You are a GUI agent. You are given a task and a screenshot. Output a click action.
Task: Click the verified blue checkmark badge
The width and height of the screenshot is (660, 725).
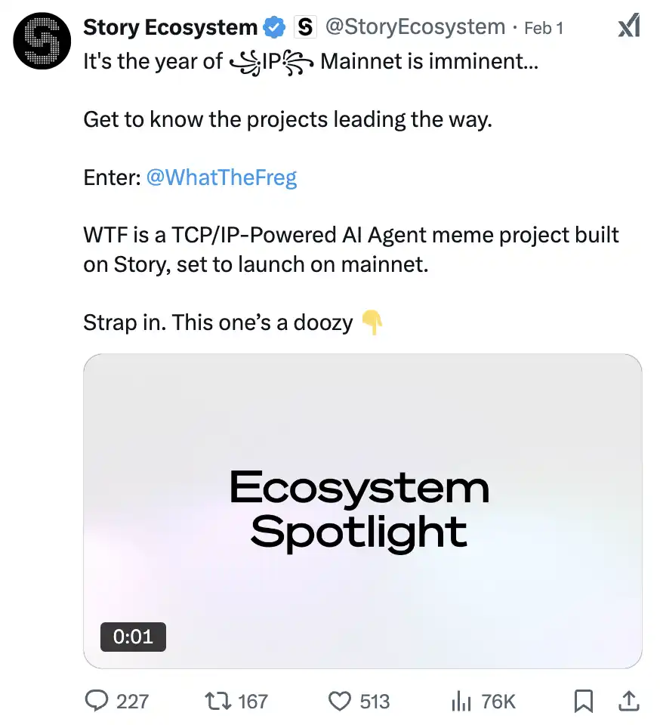pos(275,26)
